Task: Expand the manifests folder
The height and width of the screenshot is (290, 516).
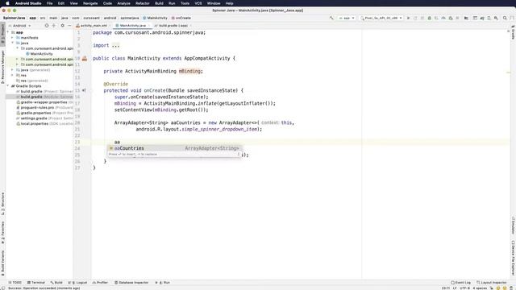Action: [x=13, y=38]
